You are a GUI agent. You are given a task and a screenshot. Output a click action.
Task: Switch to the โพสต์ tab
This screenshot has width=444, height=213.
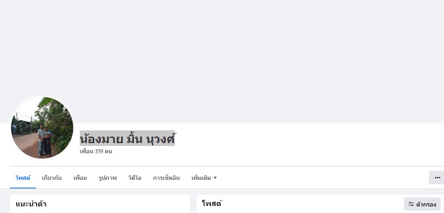23,178
